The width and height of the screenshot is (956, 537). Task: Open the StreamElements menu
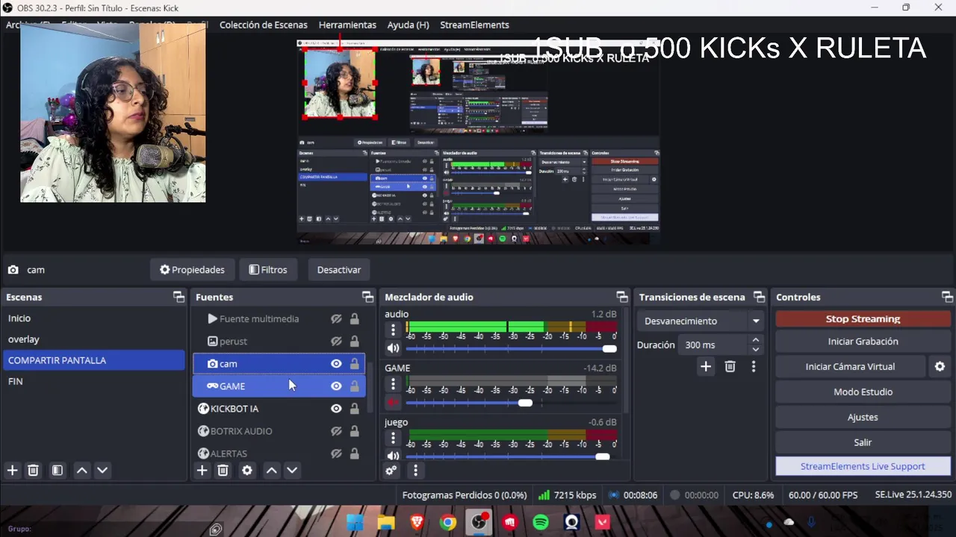[x=474, y=25]
